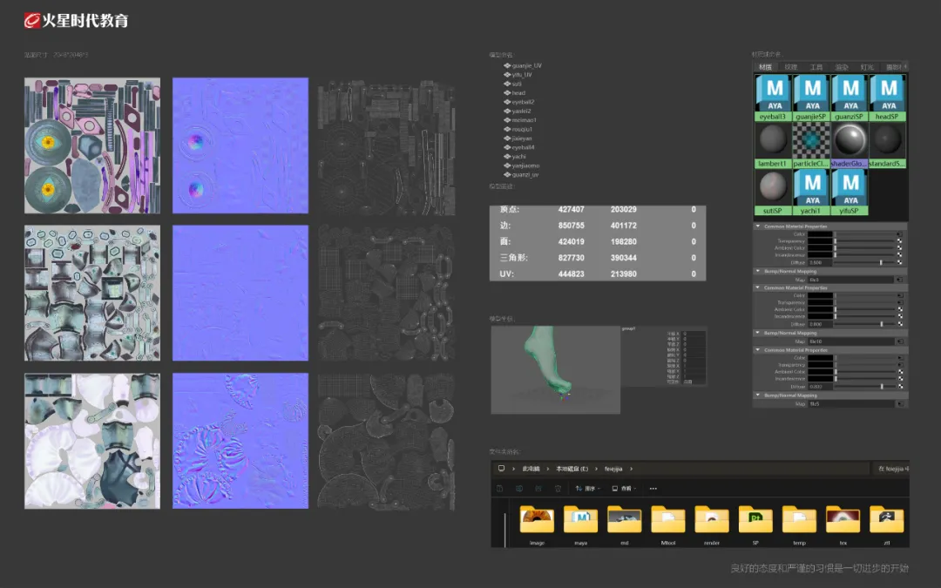This screenshot has height=588, width=941.
Task: Pick the particleCloud checkered material
Action: [812, 139]
